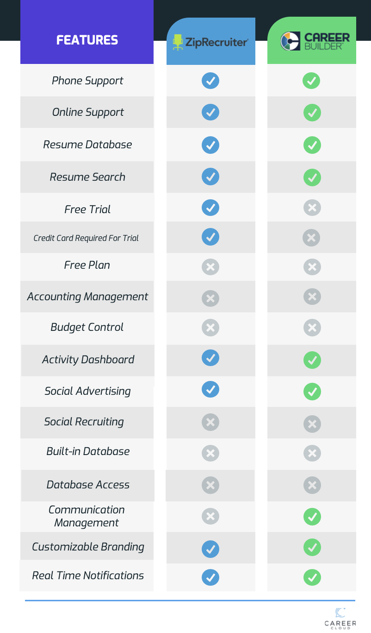Click CareerBuilder's green check for Online Support

click(x=312, y=113)
